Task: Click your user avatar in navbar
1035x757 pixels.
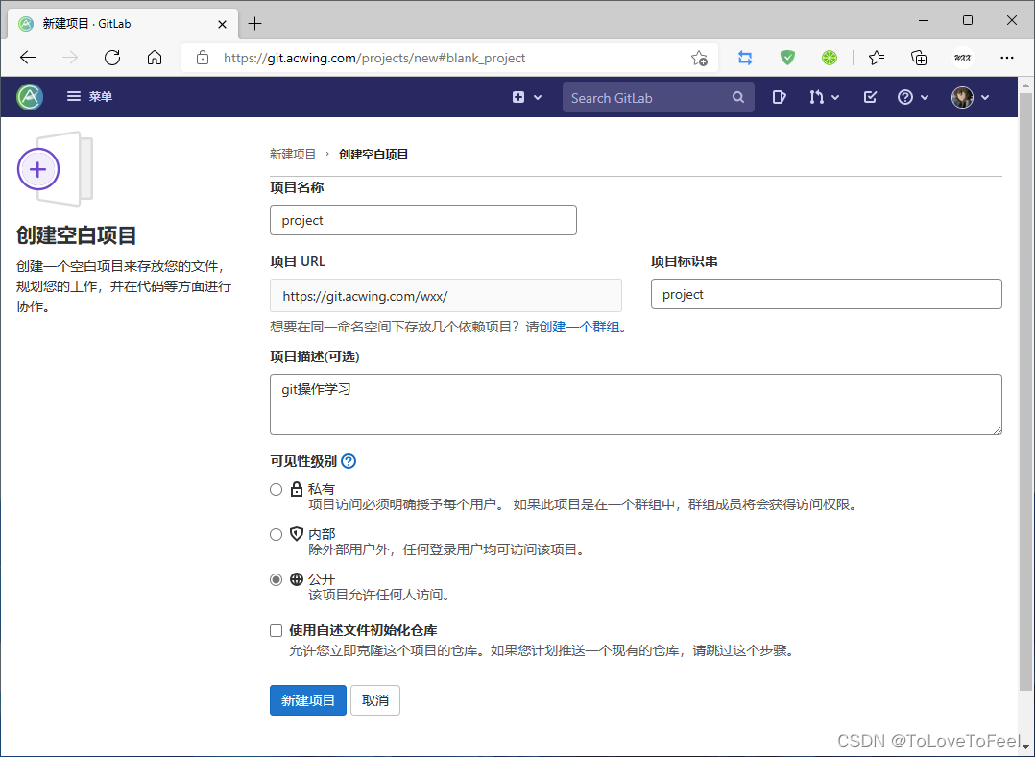Action: [x=963, y=97]
